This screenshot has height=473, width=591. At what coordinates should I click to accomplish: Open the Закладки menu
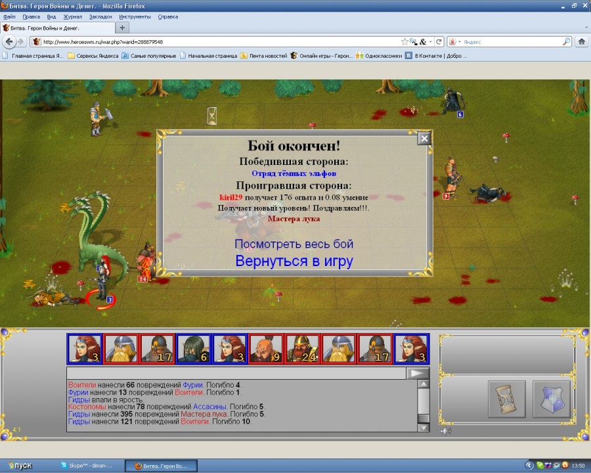tap(100, 16)
